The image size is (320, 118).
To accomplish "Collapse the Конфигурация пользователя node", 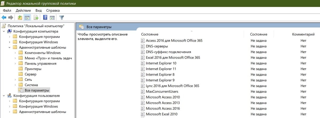I will (x=3, y=96).
